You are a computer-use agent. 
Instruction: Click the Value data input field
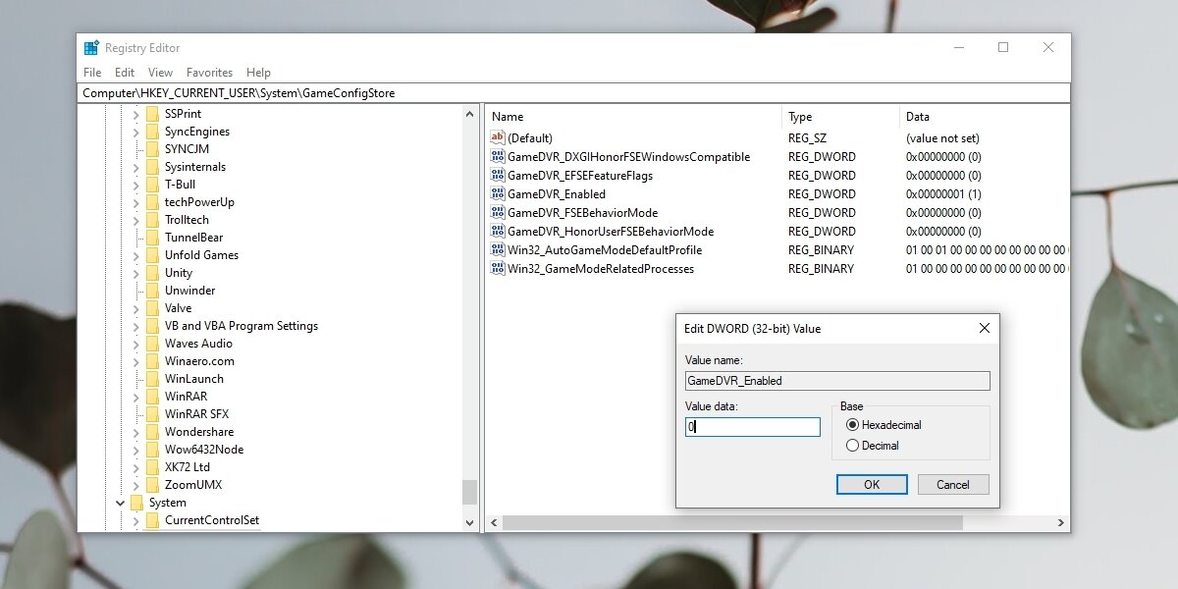tap(753, 427)
